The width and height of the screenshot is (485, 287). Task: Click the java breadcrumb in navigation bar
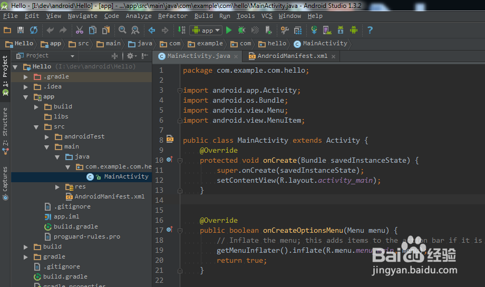click(x=140, y=44)
